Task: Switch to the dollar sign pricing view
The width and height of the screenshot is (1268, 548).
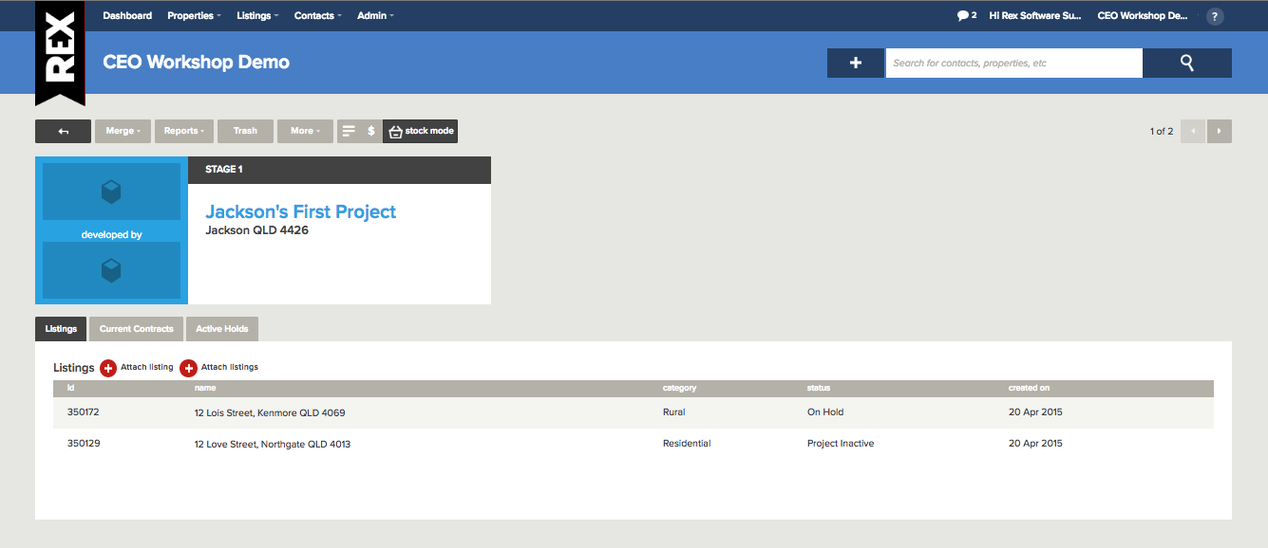Action: (371, 131)
